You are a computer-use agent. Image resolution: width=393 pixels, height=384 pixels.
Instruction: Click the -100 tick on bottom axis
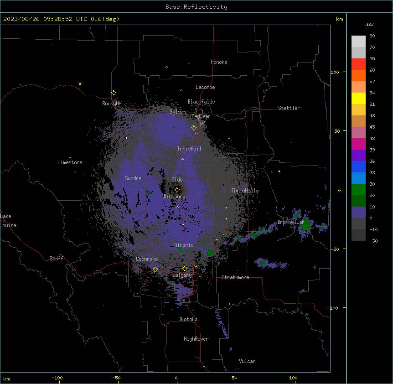[x=57, y=378]
